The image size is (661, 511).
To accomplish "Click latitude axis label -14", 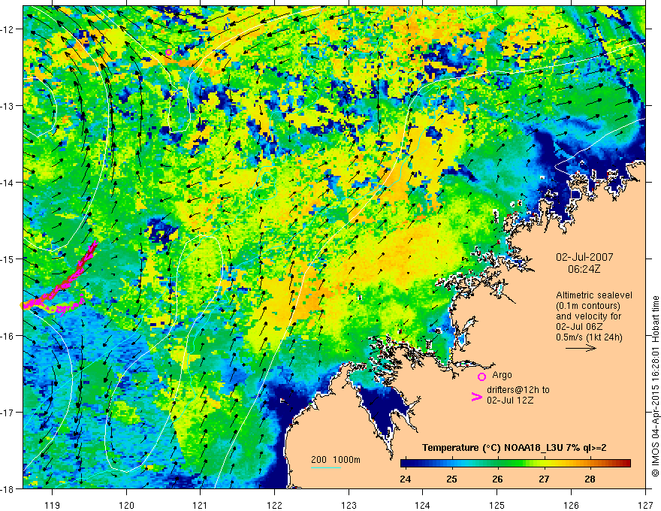I will 8,183.
